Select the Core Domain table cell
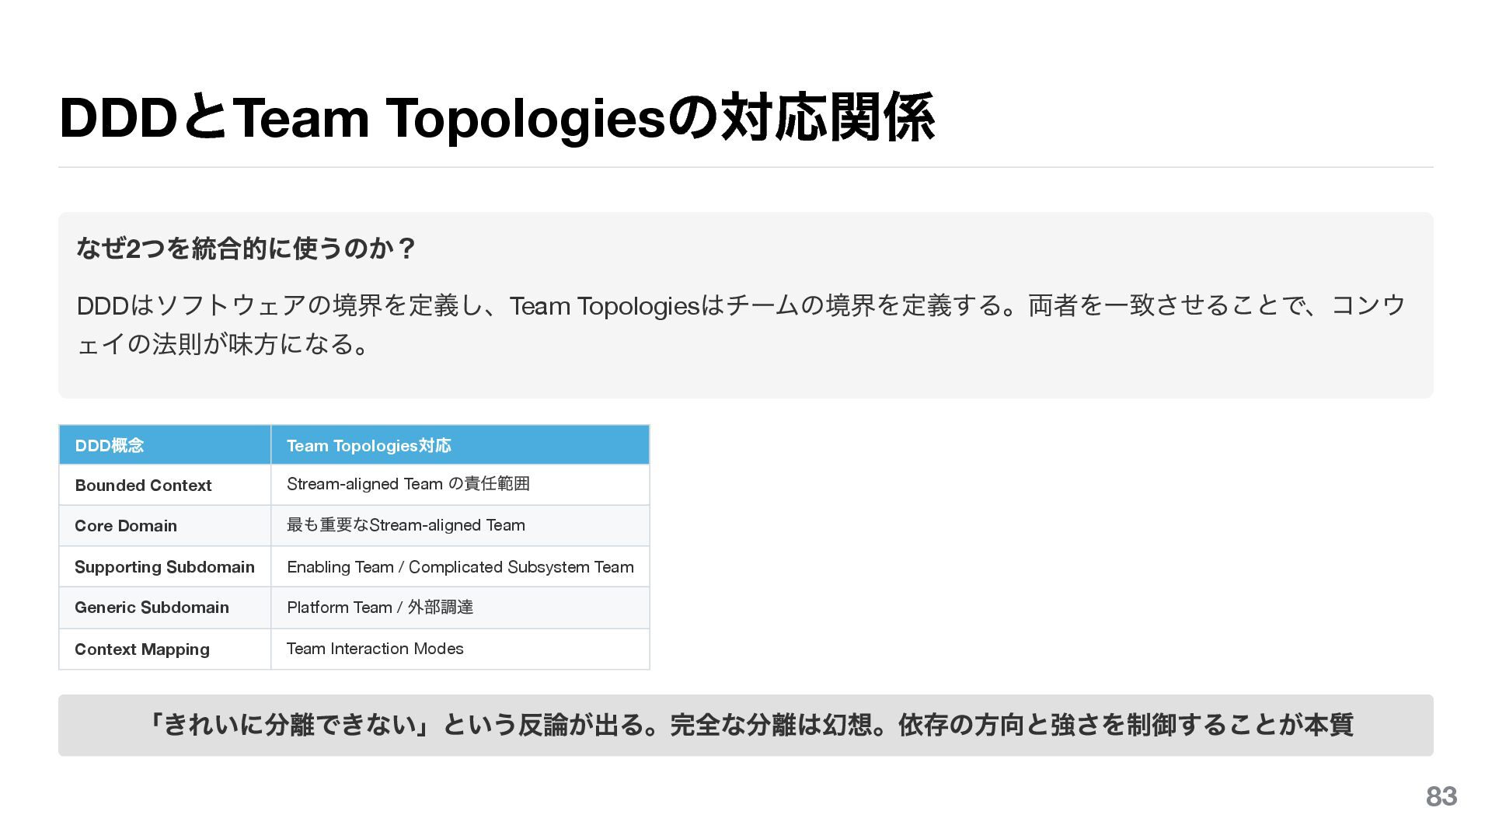 (126, 526)
